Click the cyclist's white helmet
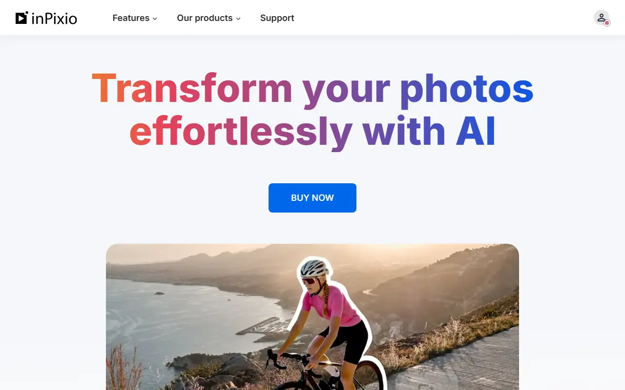Viewport: 625px width, 390px height. click(x=314, y=268)
